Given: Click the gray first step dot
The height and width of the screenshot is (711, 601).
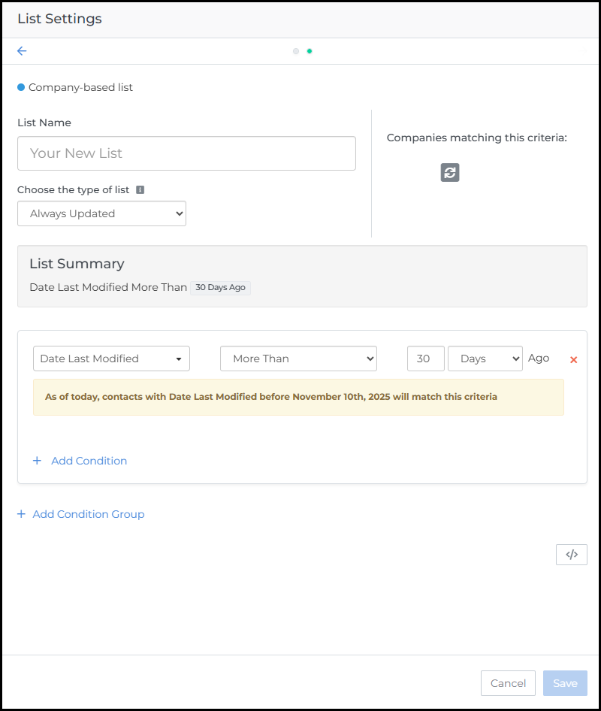Looking at the screenshot, I should [296, 51].
